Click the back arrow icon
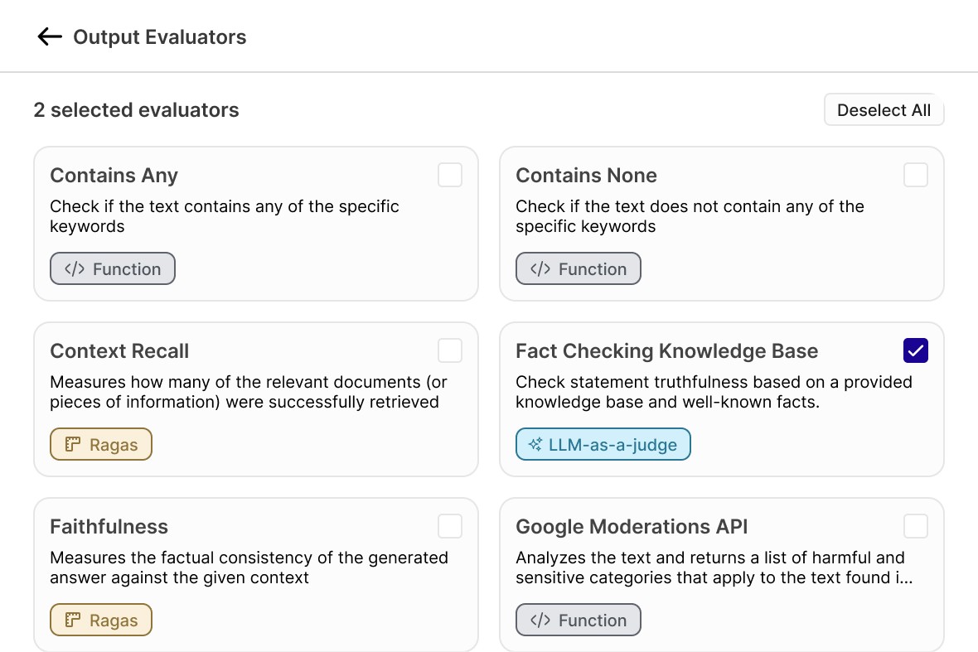Screen dimensions: 978x652 (50, 36)
